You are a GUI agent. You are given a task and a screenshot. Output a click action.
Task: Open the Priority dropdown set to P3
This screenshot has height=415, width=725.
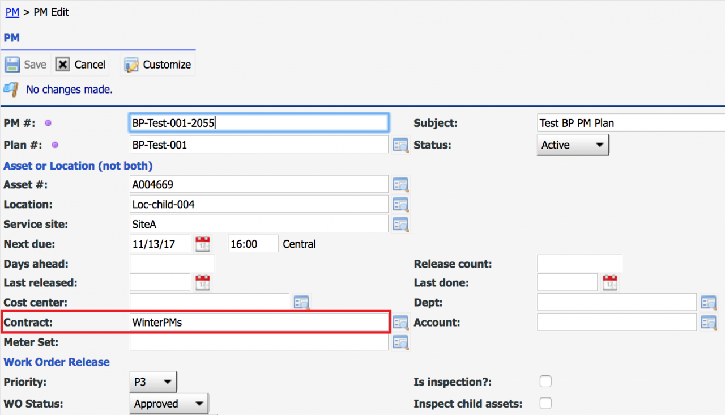(153, 382)
